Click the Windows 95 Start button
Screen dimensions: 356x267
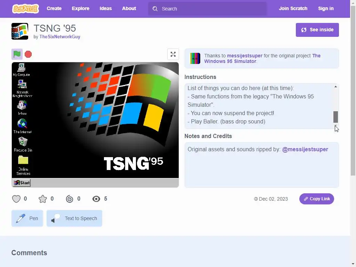tap(22, 183)
